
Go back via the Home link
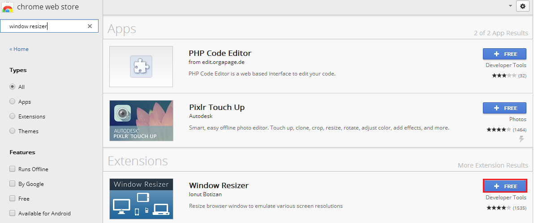(19, 49)
